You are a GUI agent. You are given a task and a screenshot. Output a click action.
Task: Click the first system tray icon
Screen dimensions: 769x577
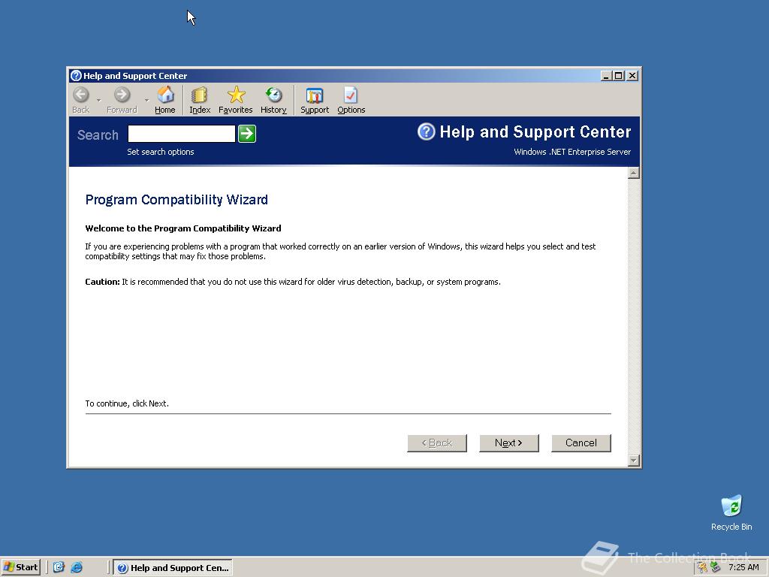703,567
